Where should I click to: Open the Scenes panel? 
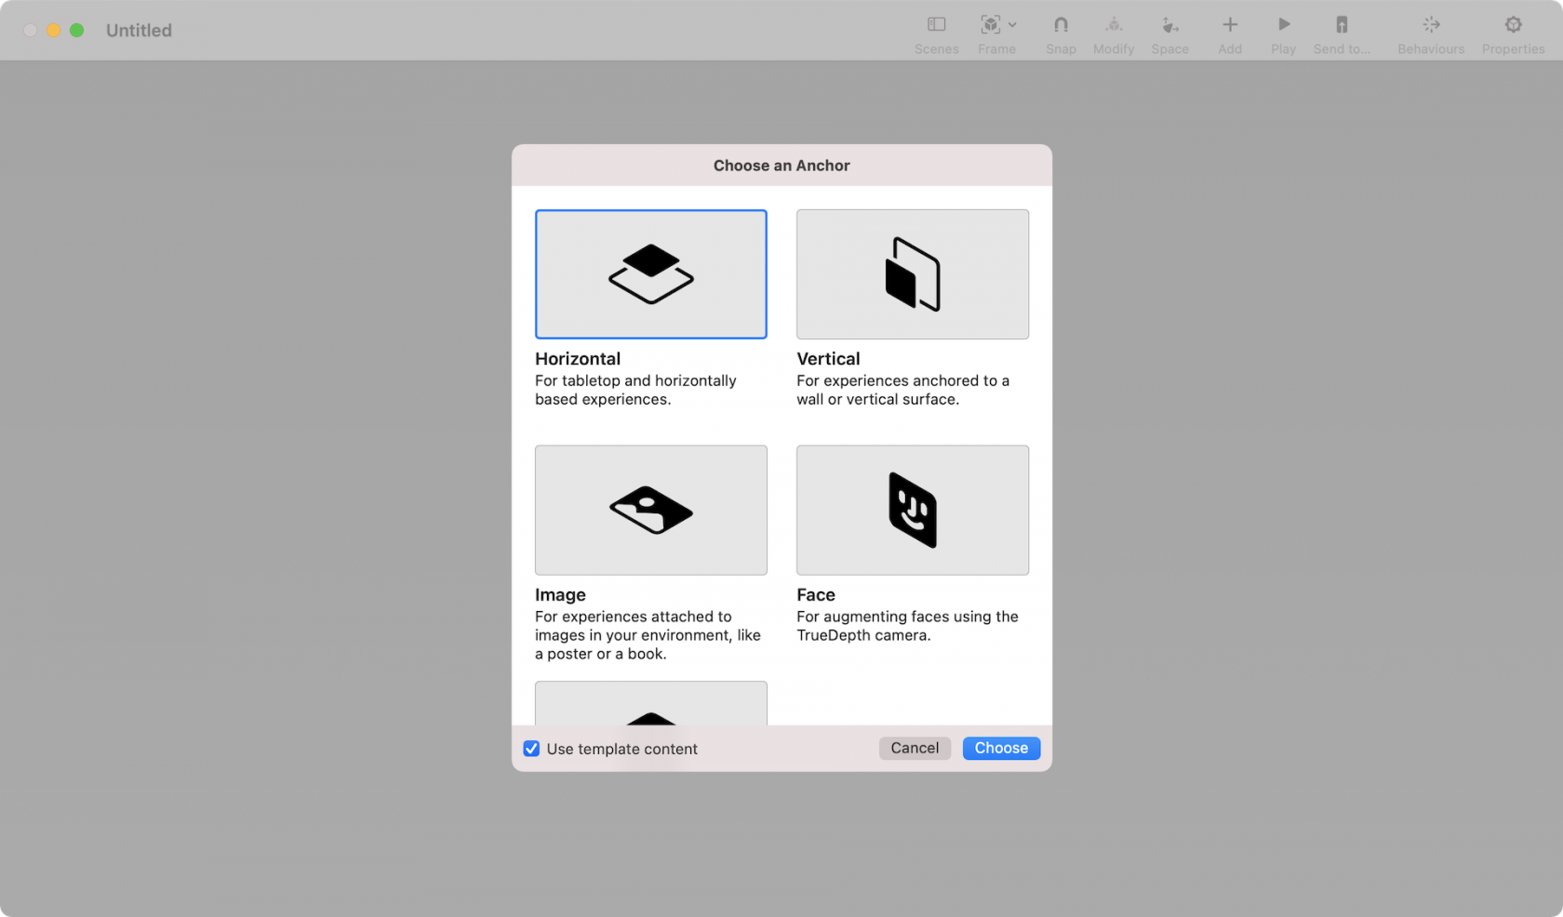pyautogui.click(x=936, y=30)
